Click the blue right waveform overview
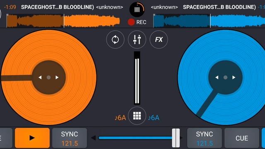The image size is (265, 149). pos(209,21)
